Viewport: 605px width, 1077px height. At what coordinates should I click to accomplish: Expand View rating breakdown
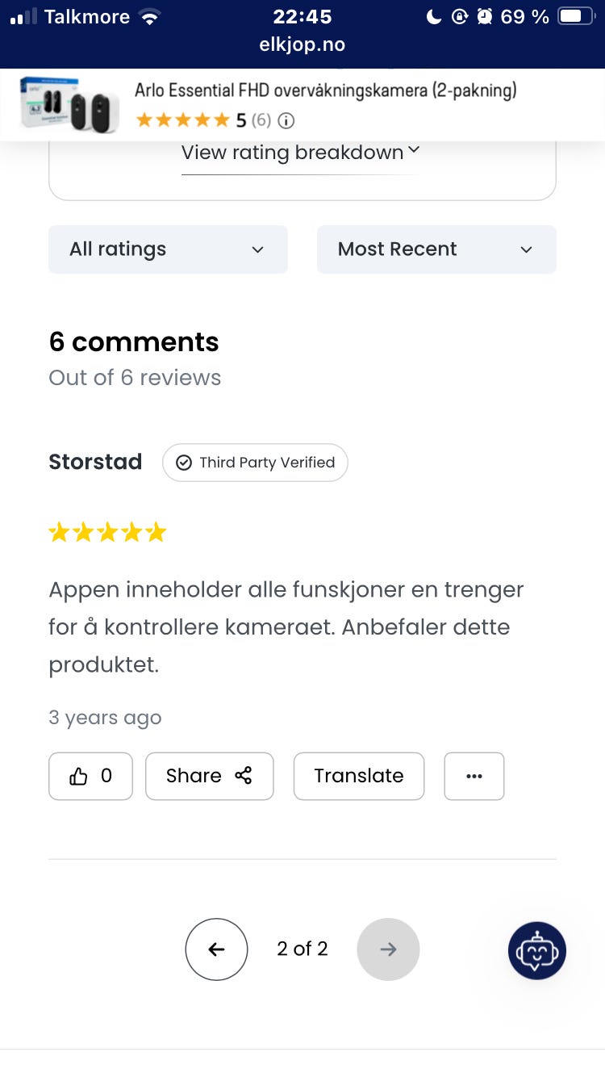coord(301,153)
